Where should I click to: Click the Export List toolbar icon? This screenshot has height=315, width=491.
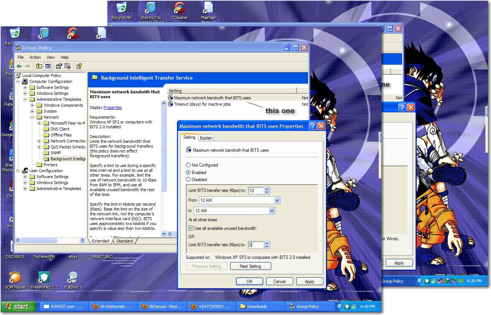68,66
